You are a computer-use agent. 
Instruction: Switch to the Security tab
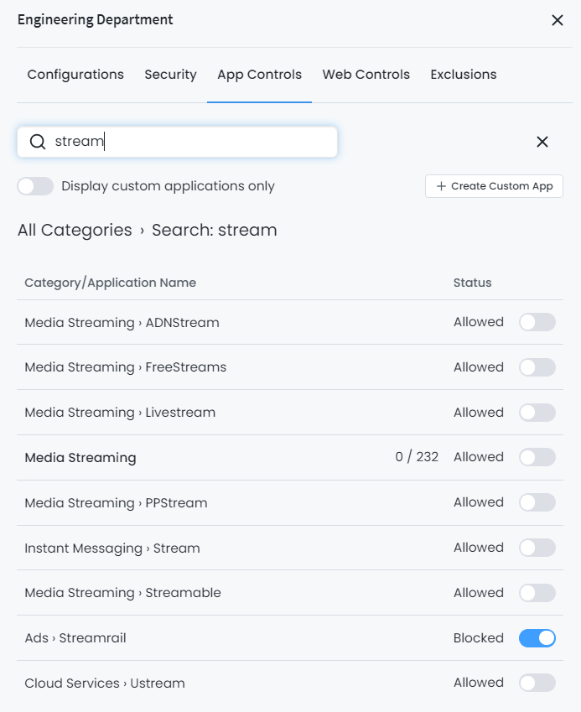click(x=170, y=75)
